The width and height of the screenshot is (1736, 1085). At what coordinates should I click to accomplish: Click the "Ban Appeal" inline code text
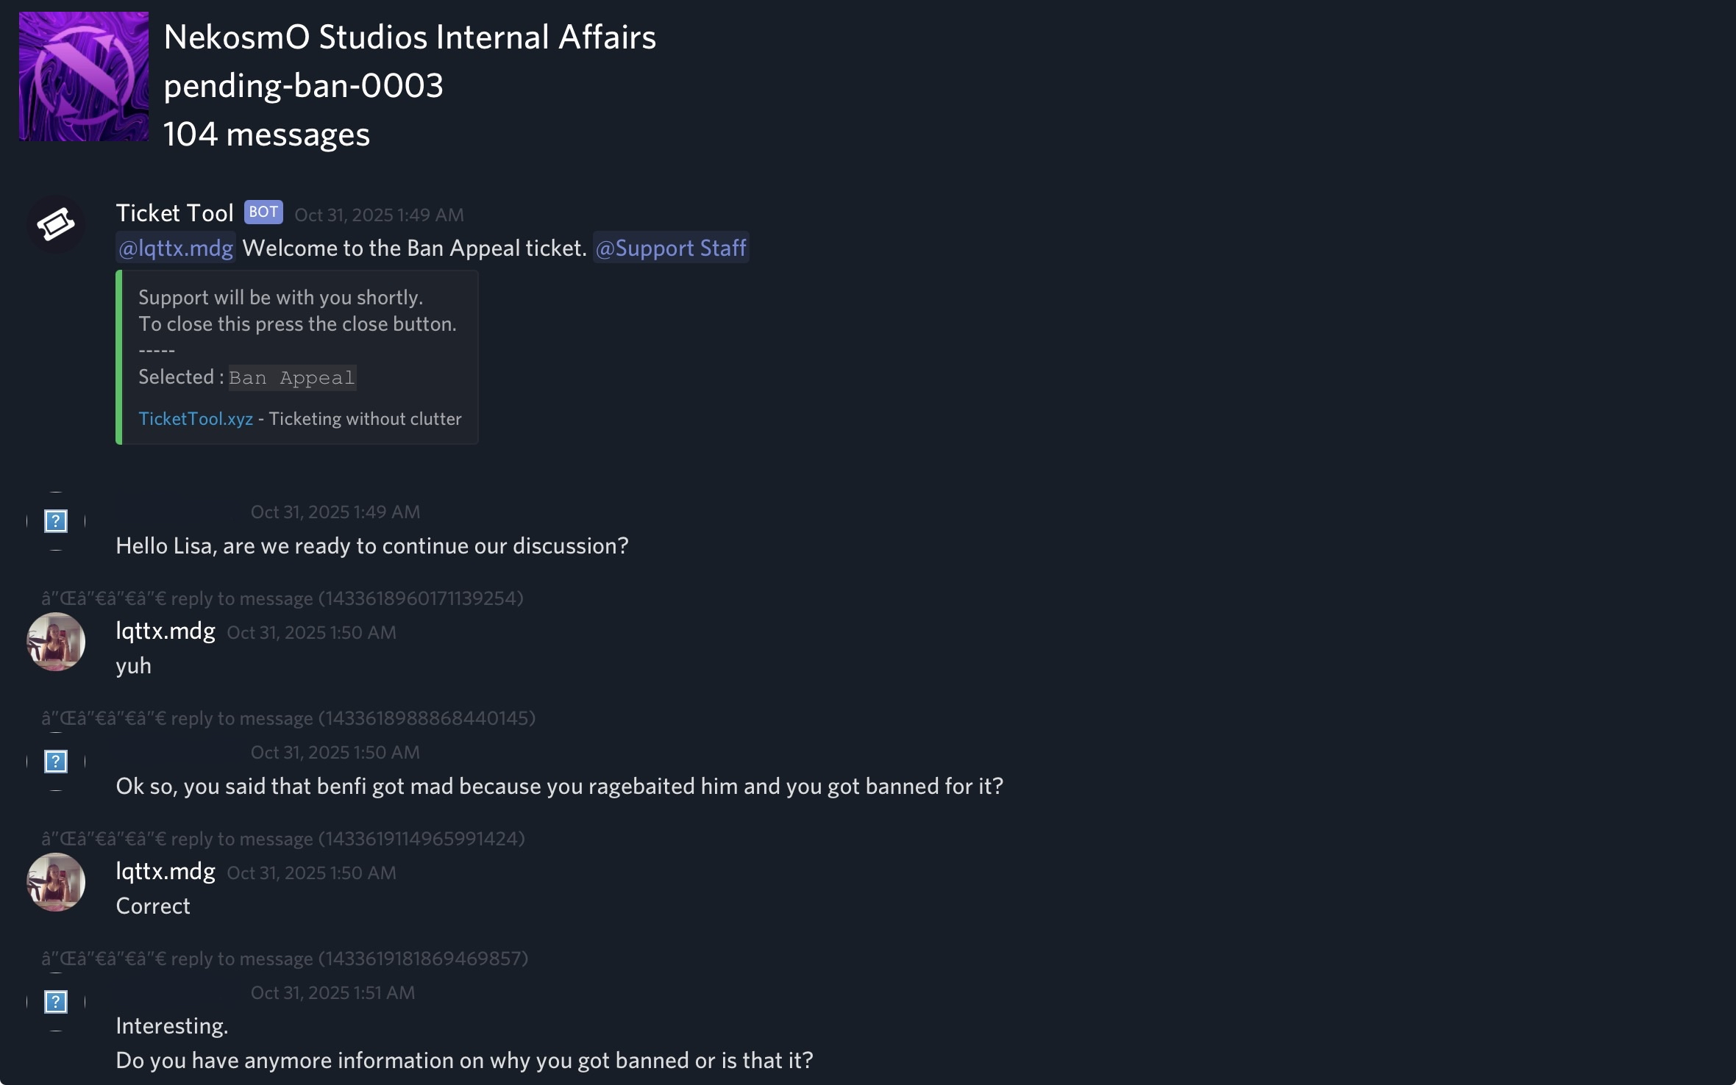pyautogui.click(x=292, y=378)
